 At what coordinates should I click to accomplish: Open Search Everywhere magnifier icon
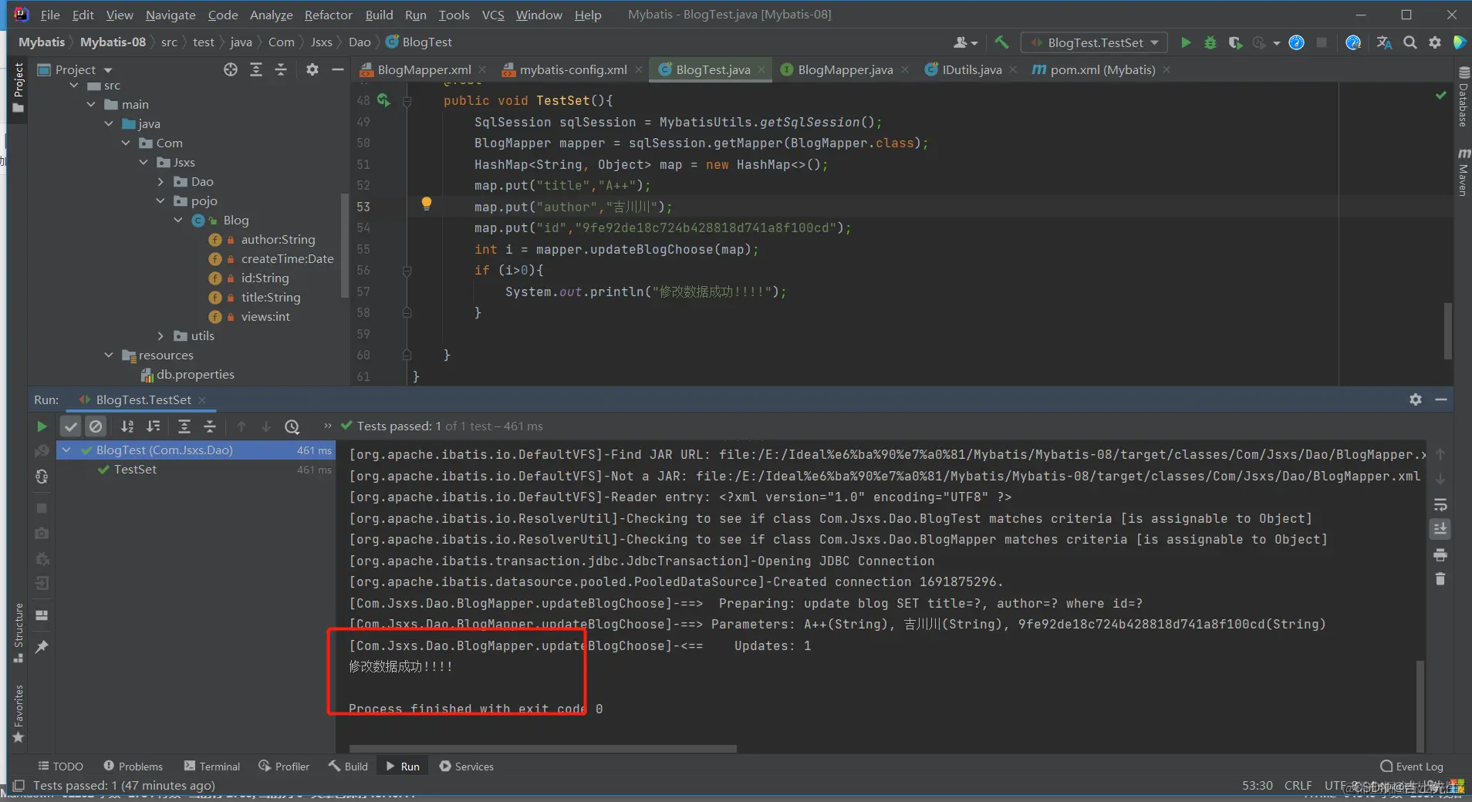pos(1410,42)
